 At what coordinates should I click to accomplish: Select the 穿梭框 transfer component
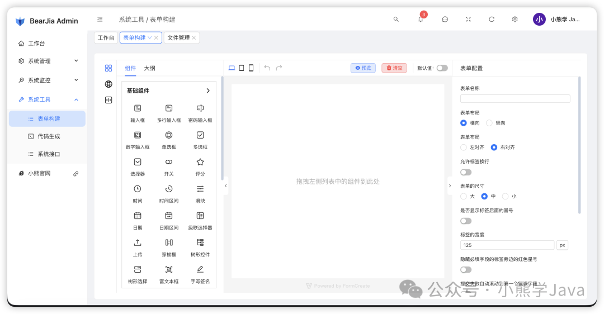(169, 248)
